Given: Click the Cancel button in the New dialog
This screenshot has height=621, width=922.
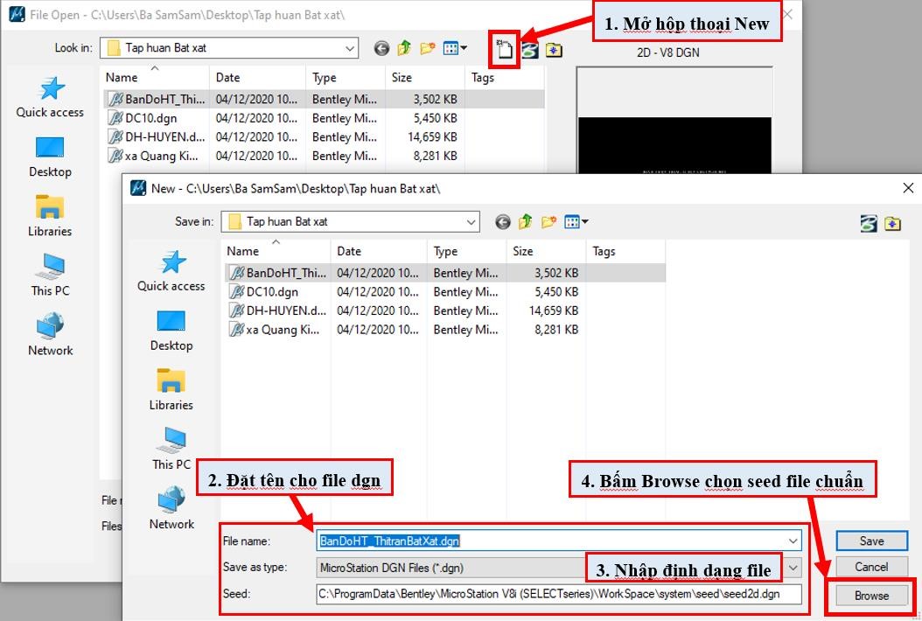Looking at the screenshot, I should 871,567.
